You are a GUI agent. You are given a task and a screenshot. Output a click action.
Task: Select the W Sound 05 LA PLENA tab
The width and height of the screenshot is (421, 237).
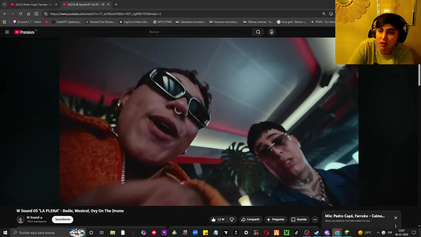pos(84,5)
